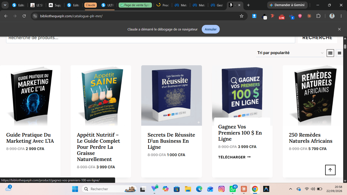This screenshot has height=195, width=347.
Task: Open Windows Start menu
Action: pos(75,189)
